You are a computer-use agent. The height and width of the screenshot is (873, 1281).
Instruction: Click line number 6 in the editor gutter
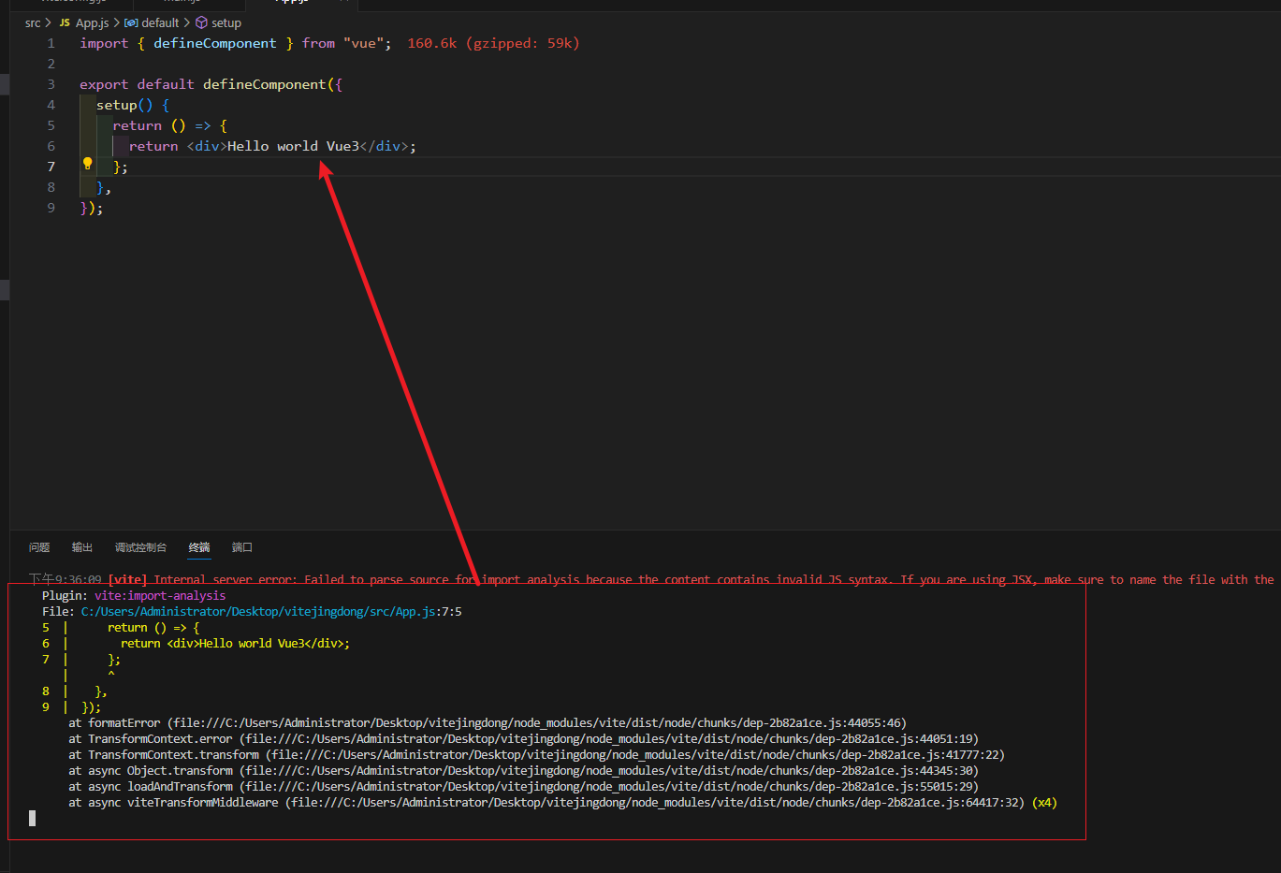pos(51,146)
